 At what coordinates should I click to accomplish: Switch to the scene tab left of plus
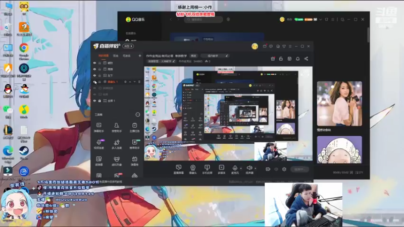[127, 55]
